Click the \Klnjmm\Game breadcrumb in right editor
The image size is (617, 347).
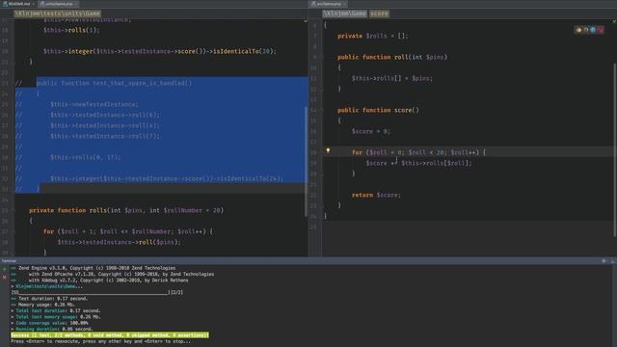tap(345, 13)
